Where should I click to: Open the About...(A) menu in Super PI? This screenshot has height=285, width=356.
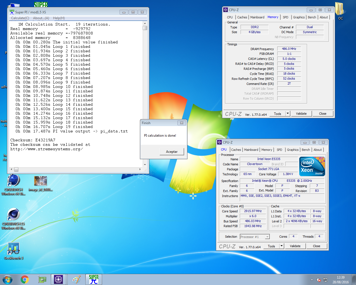pos(41,18)
